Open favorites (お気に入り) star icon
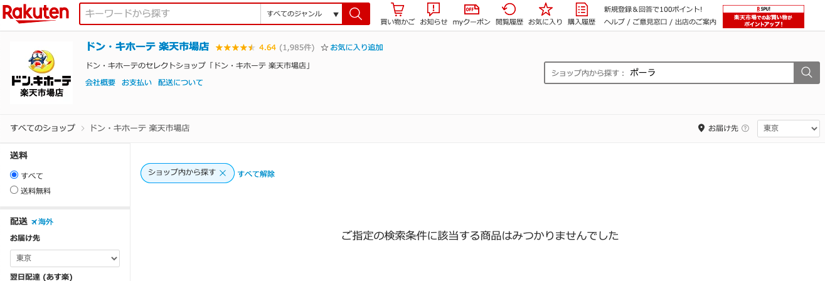Viewport: 825px width, 281px height. point(545,14)
